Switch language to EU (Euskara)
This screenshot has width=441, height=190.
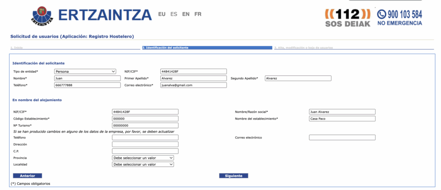162,14
